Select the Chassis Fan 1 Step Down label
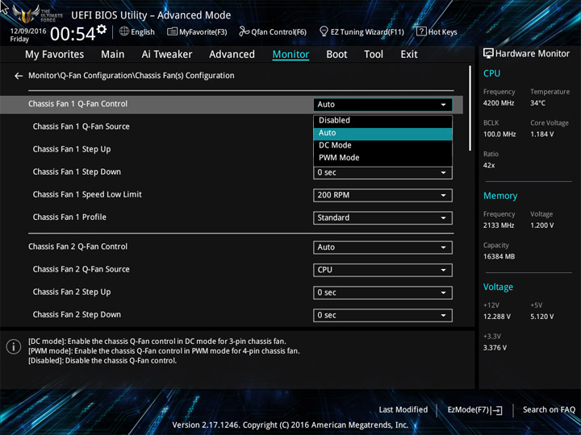 pyautogui.click(x=77, y=172)
